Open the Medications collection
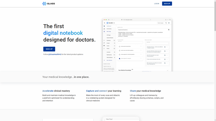Image resolution: width=216 pixels, height=121 pixels. [x=109, y=55]
